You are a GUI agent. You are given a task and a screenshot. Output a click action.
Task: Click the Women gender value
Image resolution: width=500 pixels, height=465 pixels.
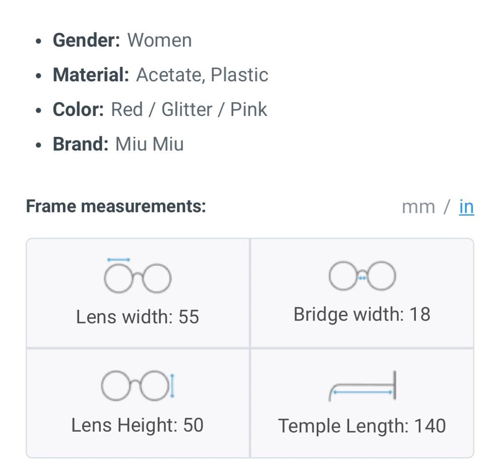tap(160, 40)
